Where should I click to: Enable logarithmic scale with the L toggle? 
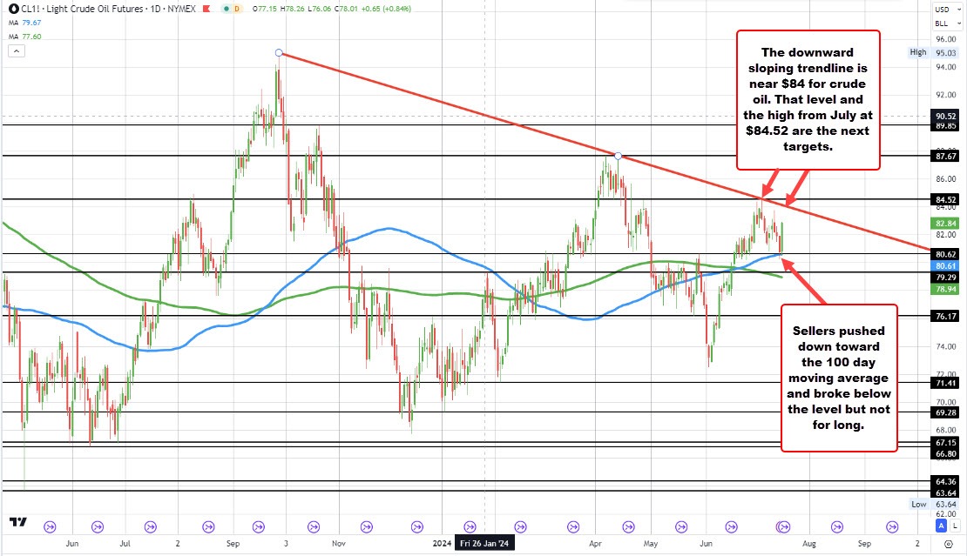(956, 526)
